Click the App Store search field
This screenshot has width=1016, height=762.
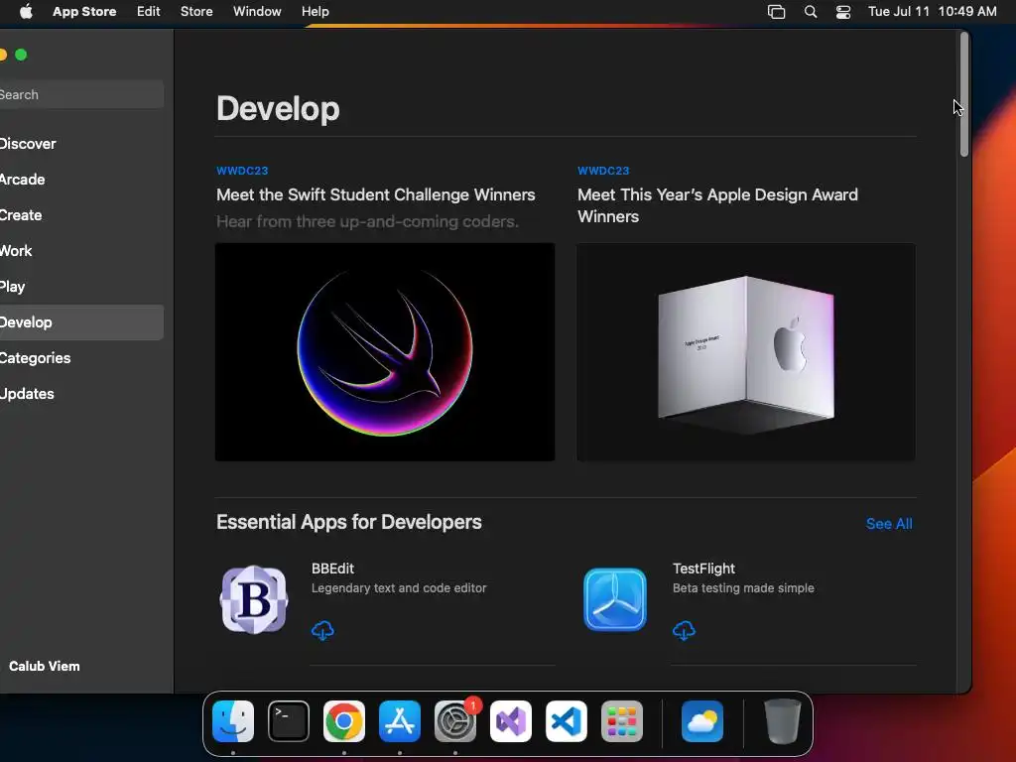pyautogui.click(x=81, y=94)
